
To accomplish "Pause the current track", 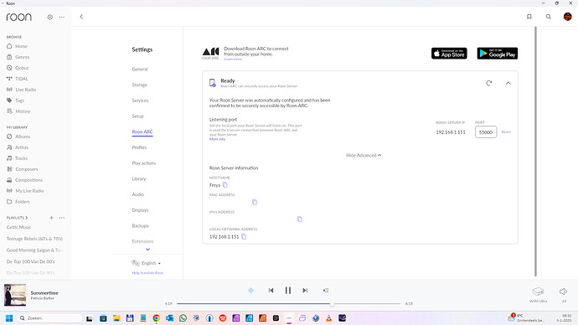I will [x=288, y=291].
